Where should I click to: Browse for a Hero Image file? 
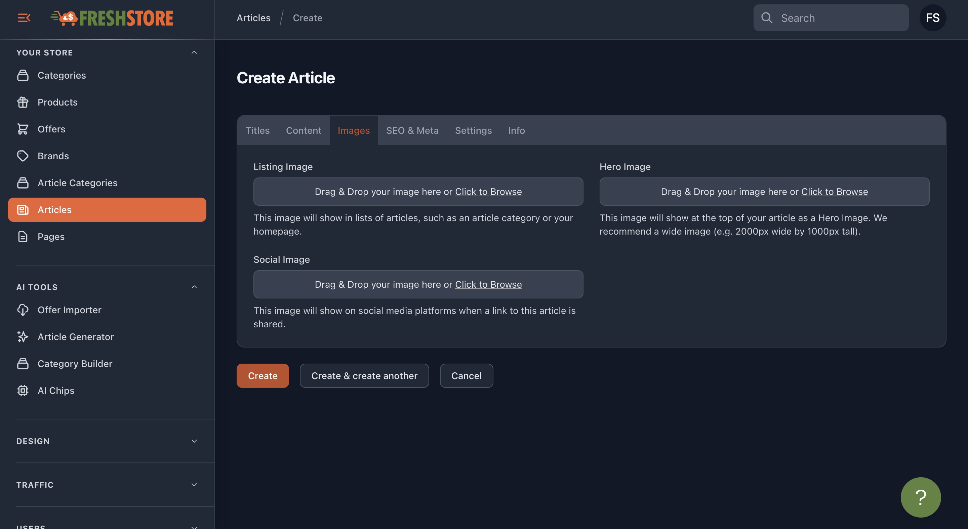click(x=834, y=192)
